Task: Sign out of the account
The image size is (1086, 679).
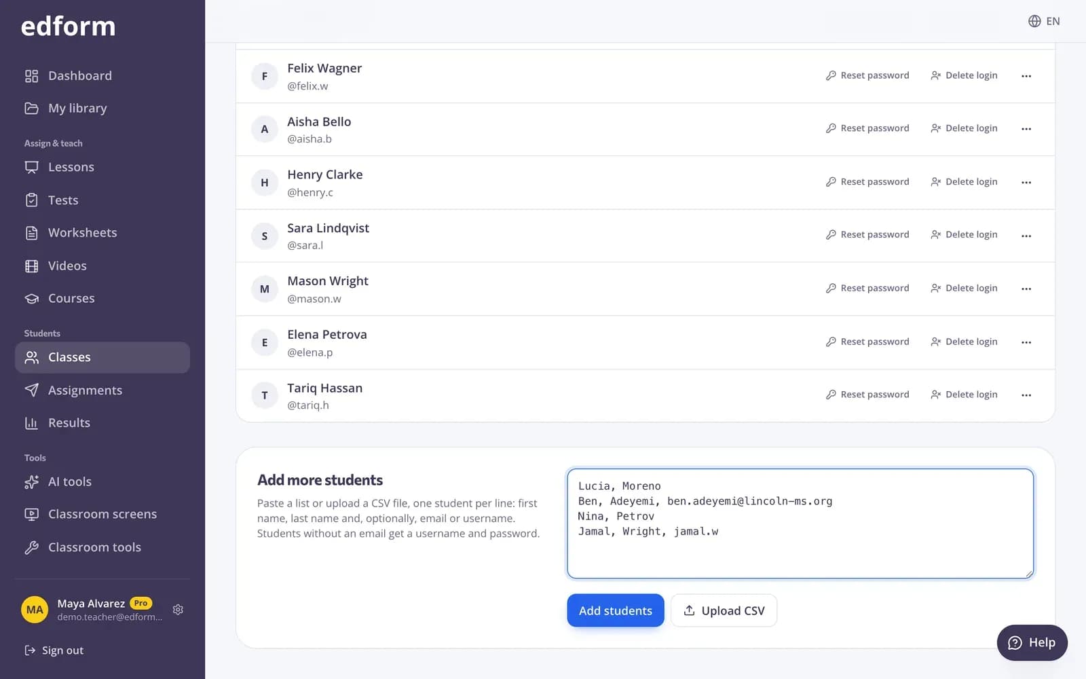Action: (x=54, y=650)
